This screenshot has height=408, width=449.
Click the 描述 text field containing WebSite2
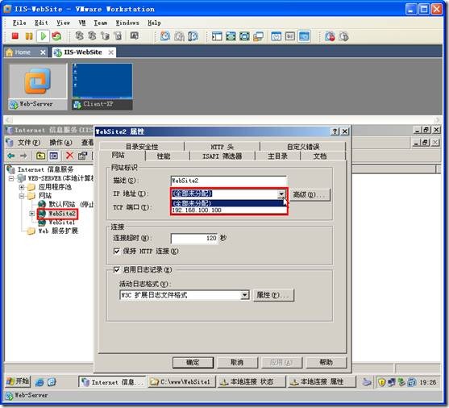(228, 181)
